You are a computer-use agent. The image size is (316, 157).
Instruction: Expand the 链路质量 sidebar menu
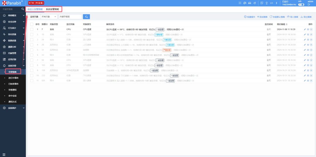[13, 40]
